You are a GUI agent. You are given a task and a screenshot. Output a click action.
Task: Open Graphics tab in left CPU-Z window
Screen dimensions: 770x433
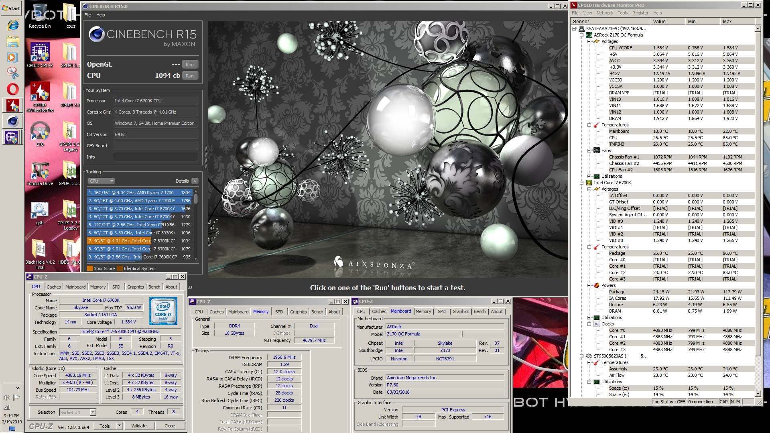[135, 287]
